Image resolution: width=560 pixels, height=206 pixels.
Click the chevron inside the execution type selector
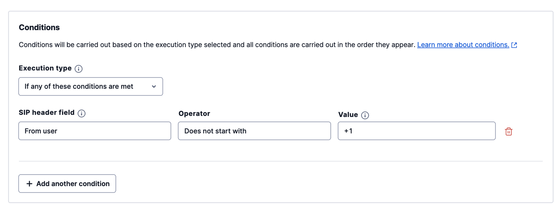(154, 86)
